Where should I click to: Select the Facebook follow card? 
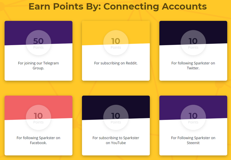[39, 126]
